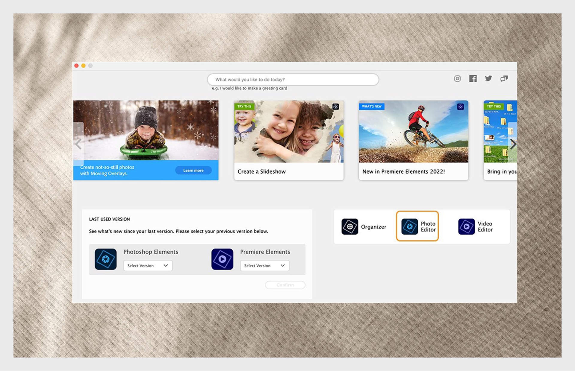Launch the Organizer
Image resolution: width=575 pixels, height=371 pixels.
tap(364, 226)
